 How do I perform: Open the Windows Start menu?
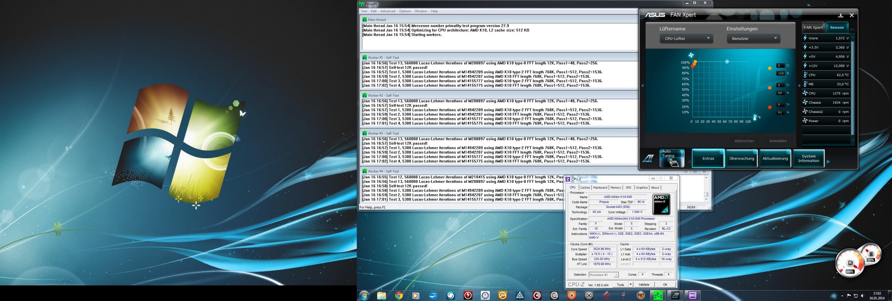click(364, 295)
